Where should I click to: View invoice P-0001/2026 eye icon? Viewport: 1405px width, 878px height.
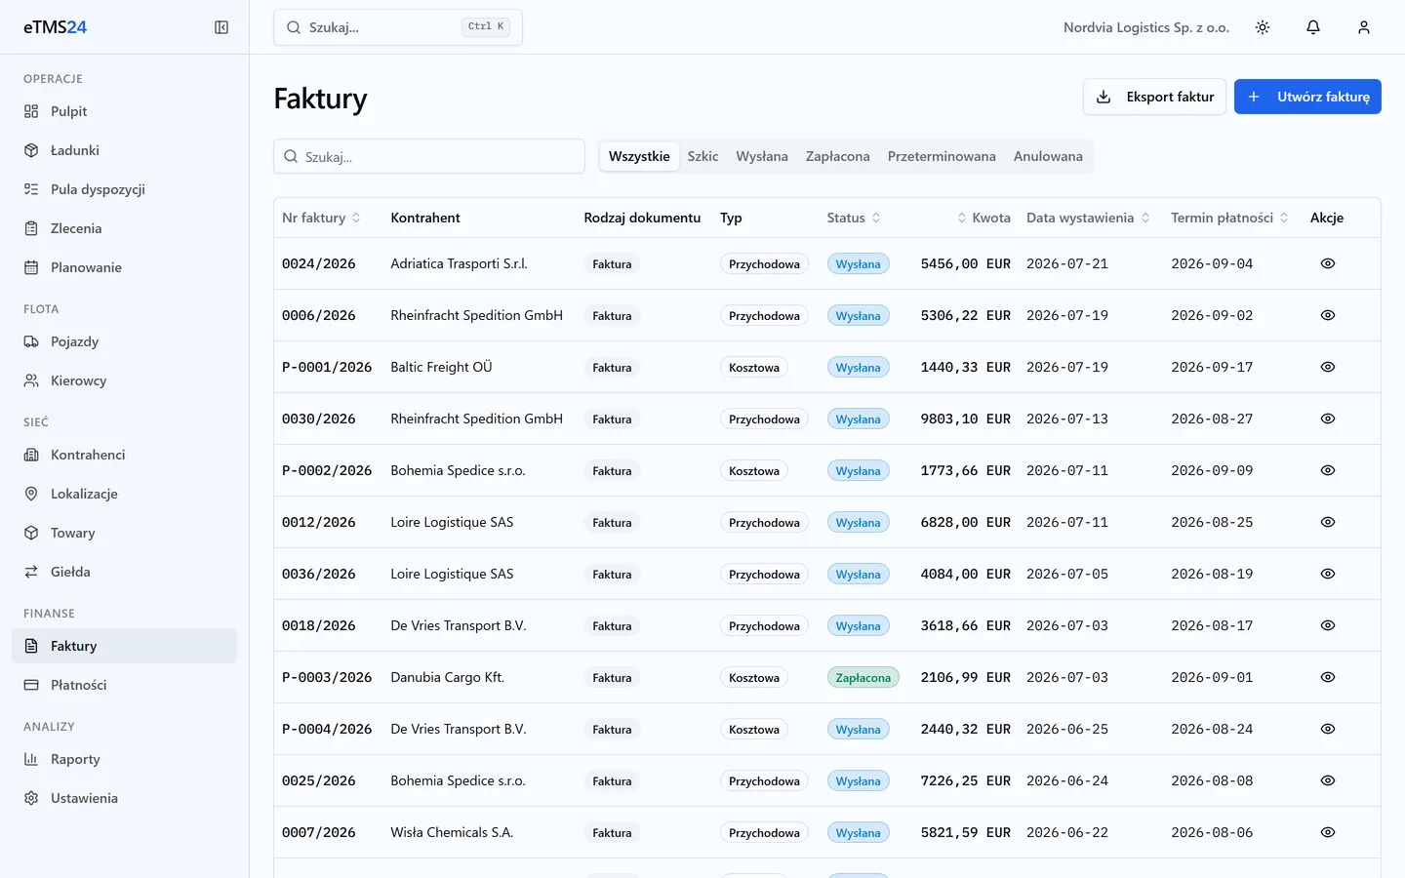tap(1327, 367)
